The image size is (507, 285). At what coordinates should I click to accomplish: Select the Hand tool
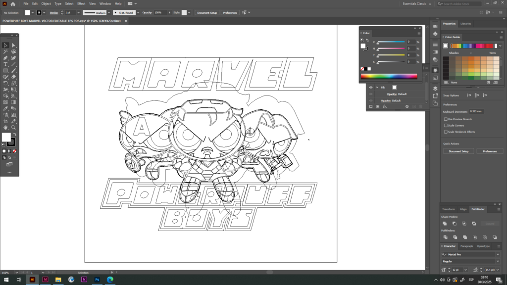pos(5,127)
